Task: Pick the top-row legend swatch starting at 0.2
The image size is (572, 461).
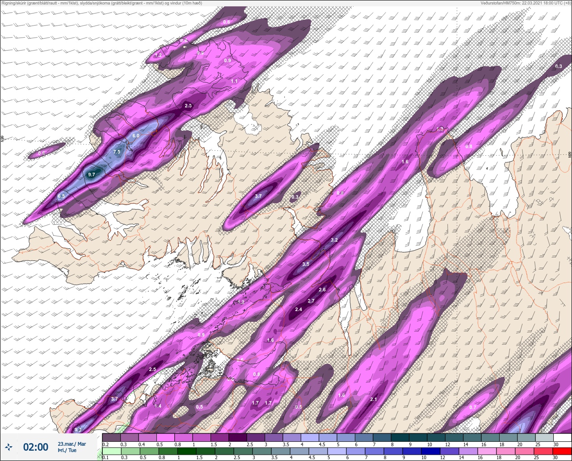Action: pyautogui.click(x=111, y=437)
